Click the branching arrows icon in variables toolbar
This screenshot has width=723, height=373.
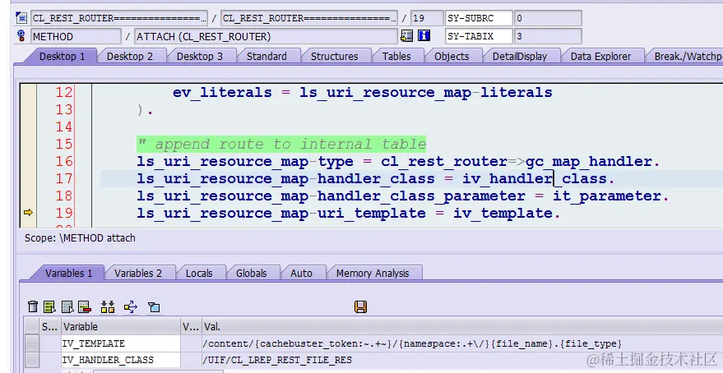click(131, 306)
